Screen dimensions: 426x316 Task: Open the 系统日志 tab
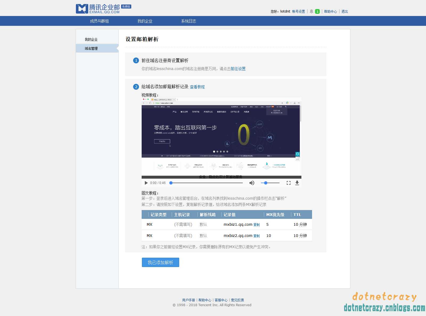189,21
